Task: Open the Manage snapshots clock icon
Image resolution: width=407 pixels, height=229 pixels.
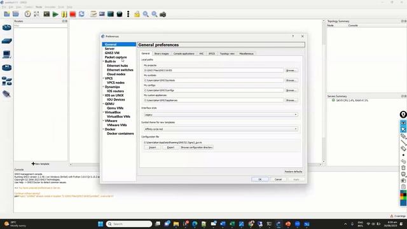Action: [27, 14]
